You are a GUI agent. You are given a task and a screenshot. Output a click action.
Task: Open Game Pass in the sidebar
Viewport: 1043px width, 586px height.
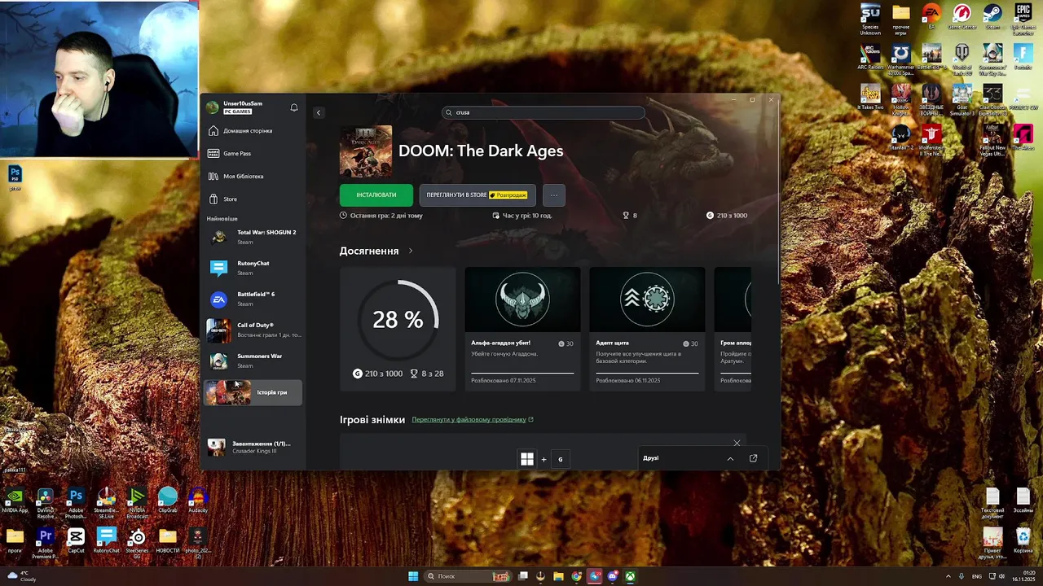pyautogui.click(x=253, y=153)
